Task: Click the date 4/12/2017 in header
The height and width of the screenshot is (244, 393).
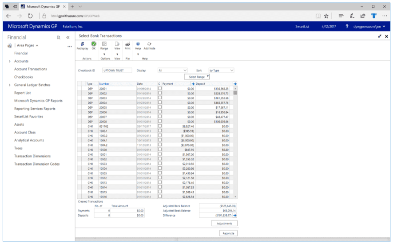Action: tap(329, 26)
